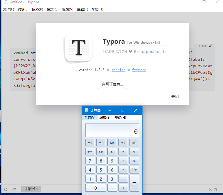Click the calculator display field
The image size is (223, 195).
(x=112, y=130)
